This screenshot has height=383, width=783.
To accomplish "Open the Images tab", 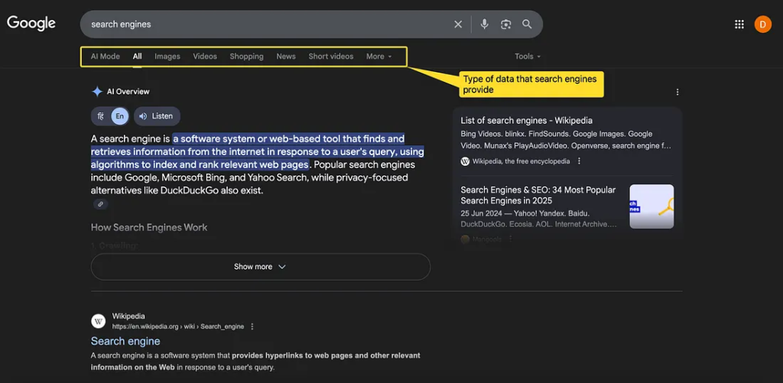I will (167, 57).
